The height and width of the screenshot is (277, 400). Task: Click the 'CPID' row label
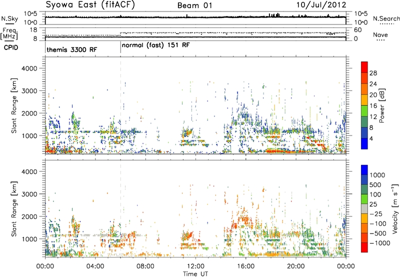tap(11, 47)
